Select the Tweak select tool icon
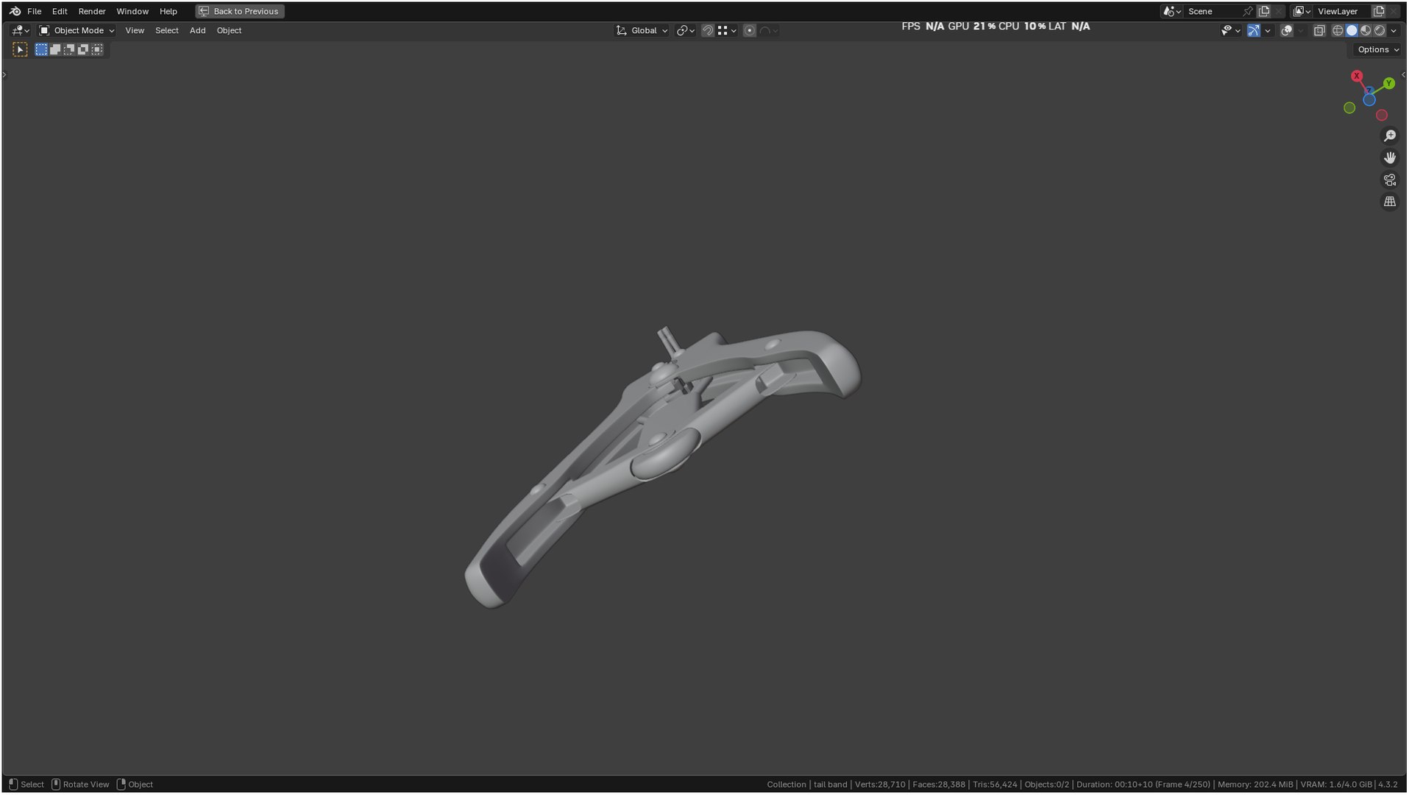1409x795 pixels. coord(20,49)
